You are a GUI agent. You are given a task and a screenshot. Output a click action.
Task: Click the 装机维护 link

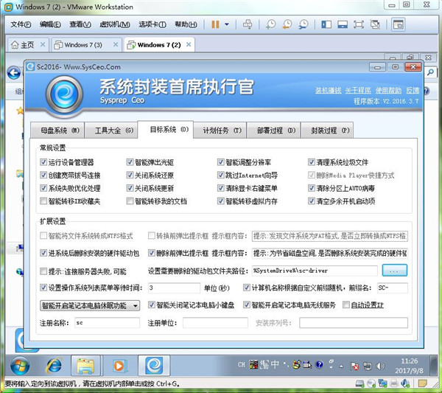tap(328, 90)
